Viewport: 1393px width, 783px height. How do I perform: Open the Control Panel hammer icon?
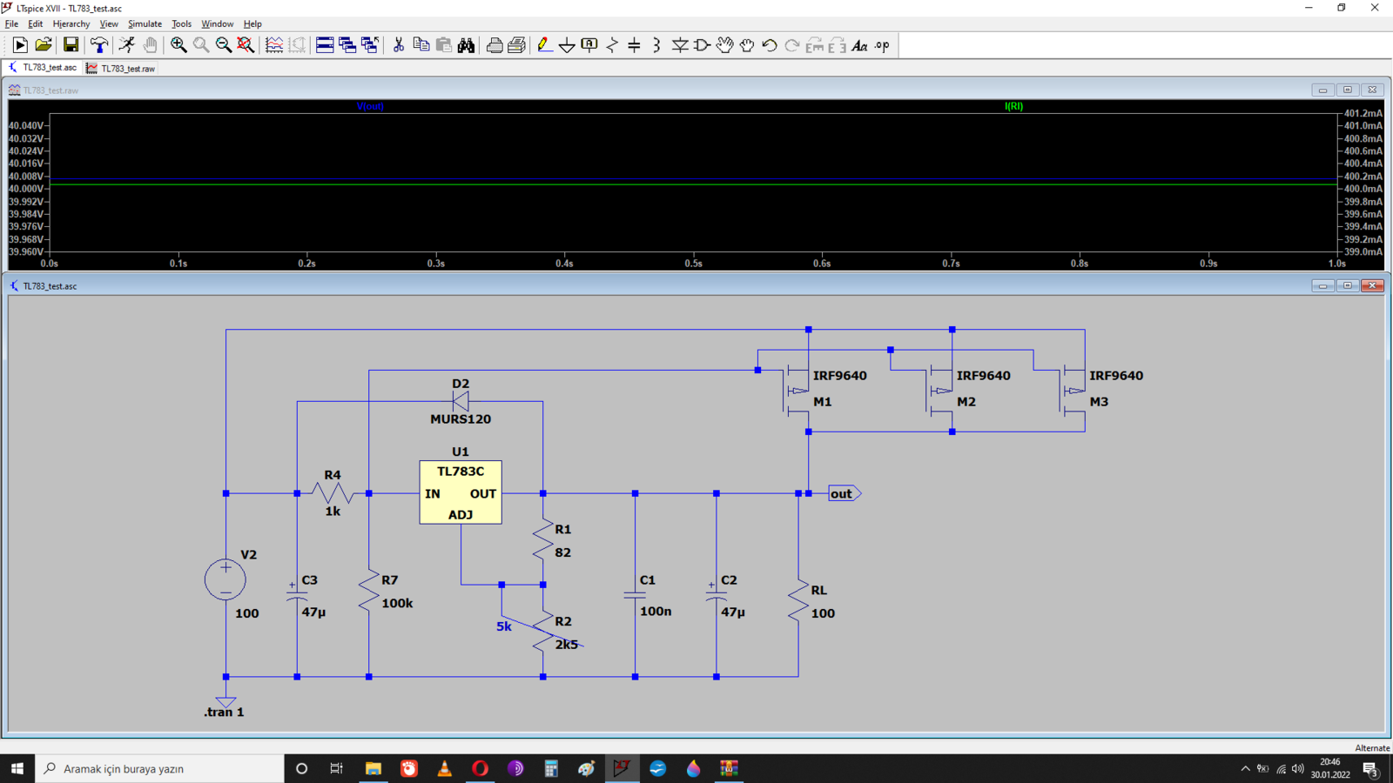coord(99,45)
